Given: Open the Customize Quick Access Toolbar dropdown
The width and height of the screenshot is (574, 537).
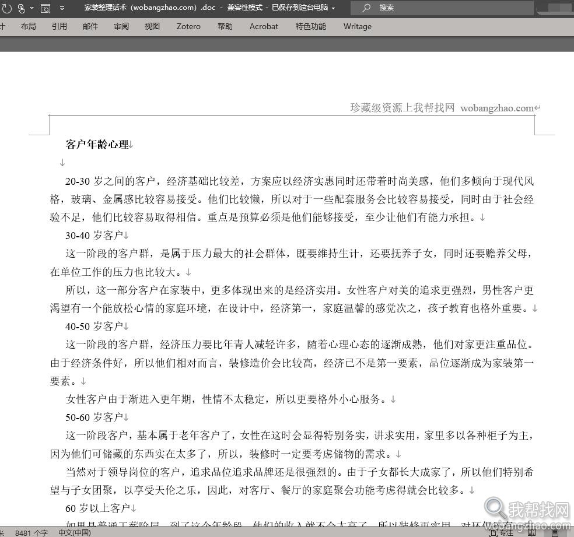Looking at the screenshot, I should pos(62,8).
